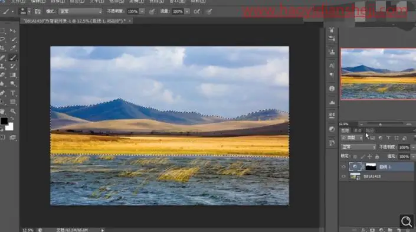Image resolution: width=416 pixels, height=232 pixels.
Task: Toggle the Brush panel from options bar
Action: (38, 11)
